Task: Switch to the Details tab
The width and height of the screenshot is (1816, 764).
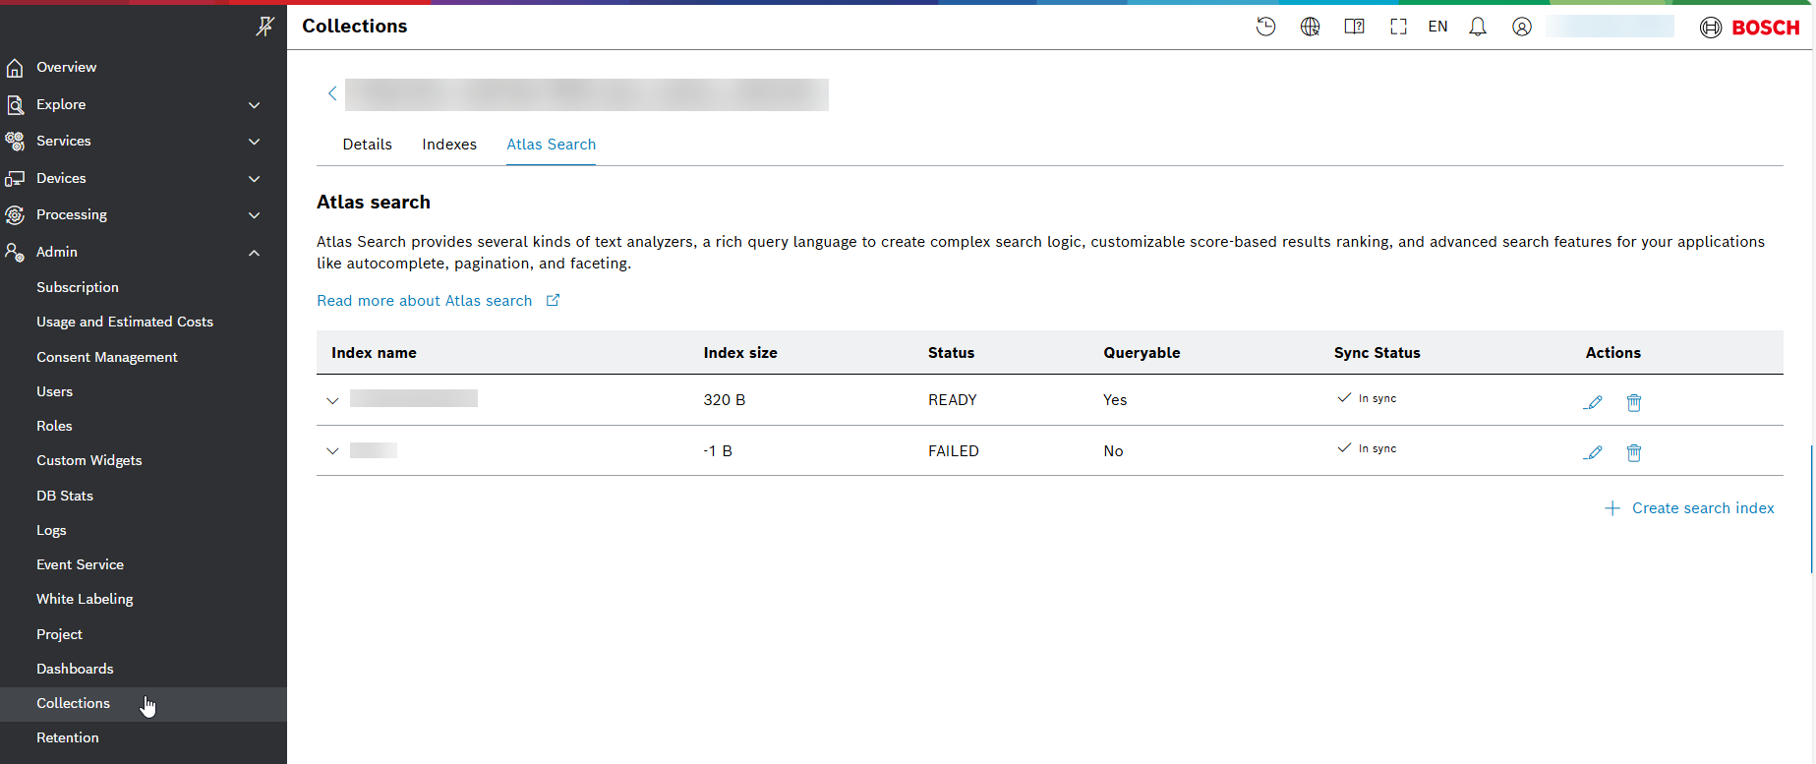Action: 367,145
